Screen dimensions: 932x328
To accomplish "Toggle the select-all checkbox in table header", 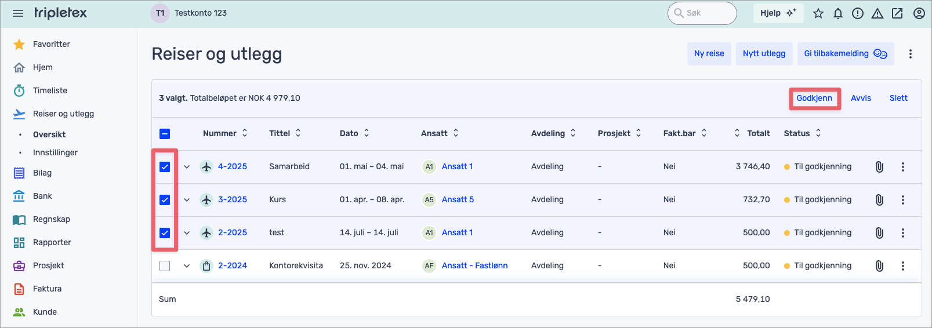I will [165, 134].
